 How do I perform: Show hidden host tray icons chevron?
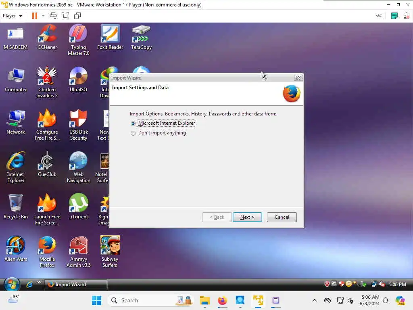[x=315, y=300]
